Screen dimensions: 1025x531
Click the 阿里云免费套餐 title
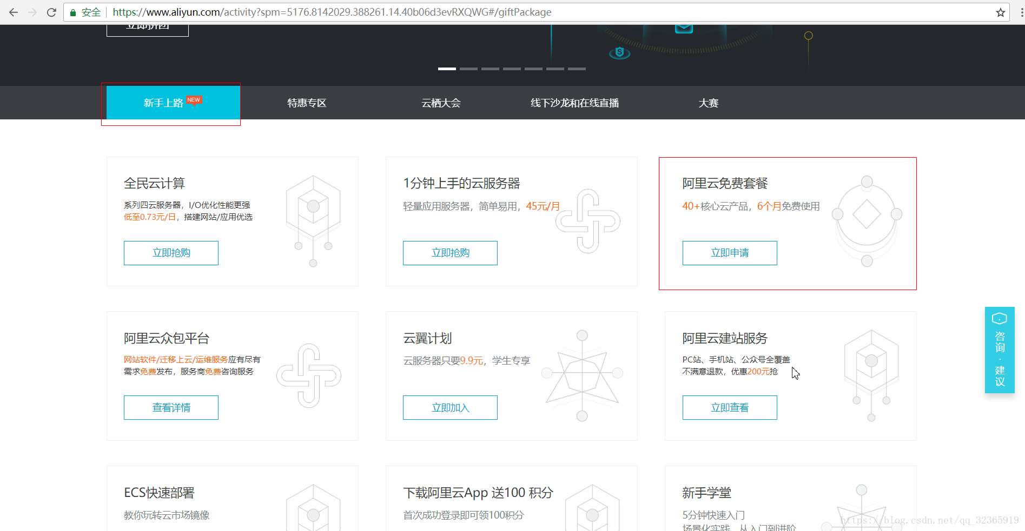click(725, 184)
